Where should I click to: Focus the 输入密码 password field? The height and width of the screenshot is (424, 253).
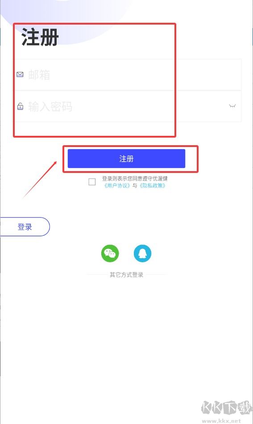[x=128, y=106]
